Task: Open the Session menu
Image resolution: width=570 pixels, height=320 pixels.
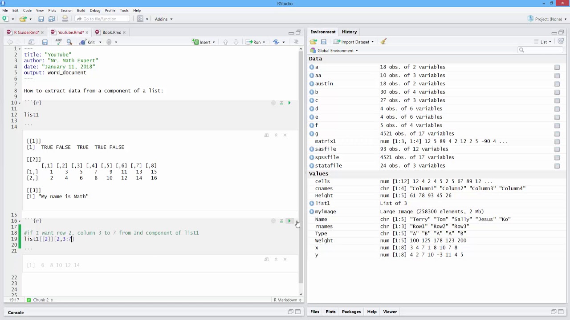Action: tap(66, 10)
